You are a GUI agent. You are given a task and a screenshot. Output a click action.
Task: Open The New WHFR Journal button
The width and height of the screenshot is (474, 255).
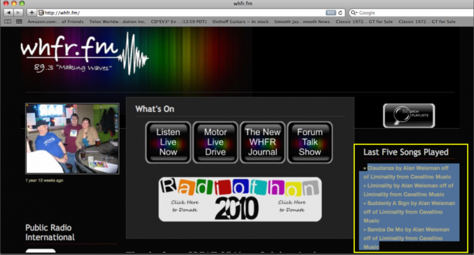tap(262, 142)
